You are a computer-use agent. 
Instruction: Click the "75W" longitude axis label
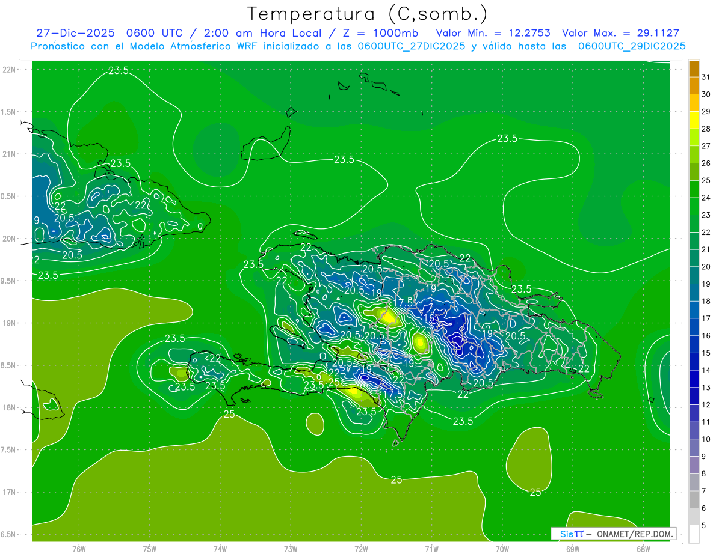pyautogui.click(x=150, y=549)
